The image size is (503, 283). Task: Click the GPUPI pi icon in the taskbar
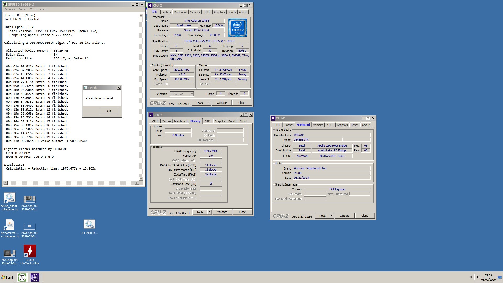click(22, 277)
